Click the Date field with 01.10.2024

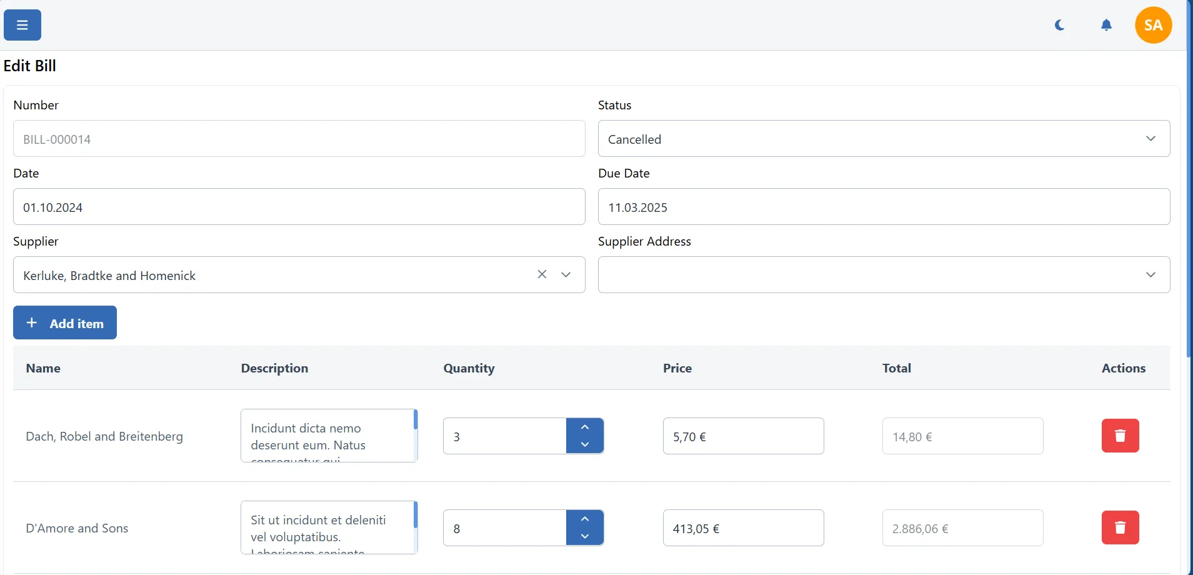coord(299,207)
